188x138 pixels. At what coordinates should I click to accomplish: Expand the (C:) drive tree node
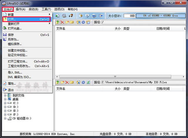[x=5, y=103]
